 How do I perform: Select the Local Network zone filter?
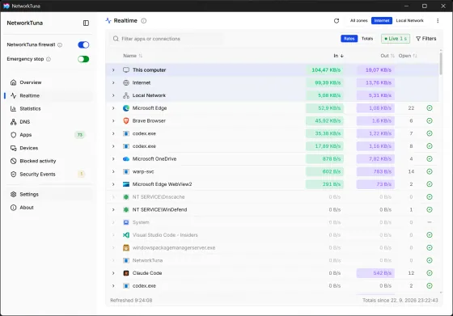(x=409, y=21)
